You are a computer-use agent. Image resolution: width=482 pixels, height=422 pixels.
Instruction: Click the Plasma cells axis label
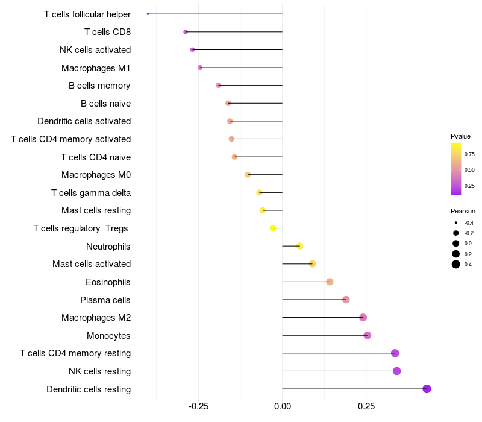tap(105, 300)
